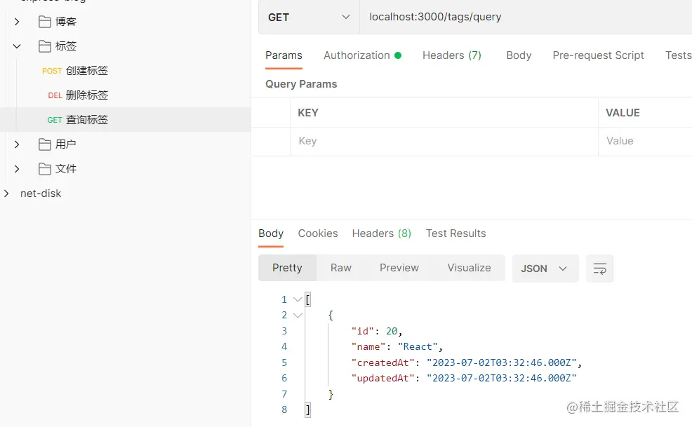Screen dimensions: 692x427
Task: Fold the JSON object at line 2
Action: [298, 316]
